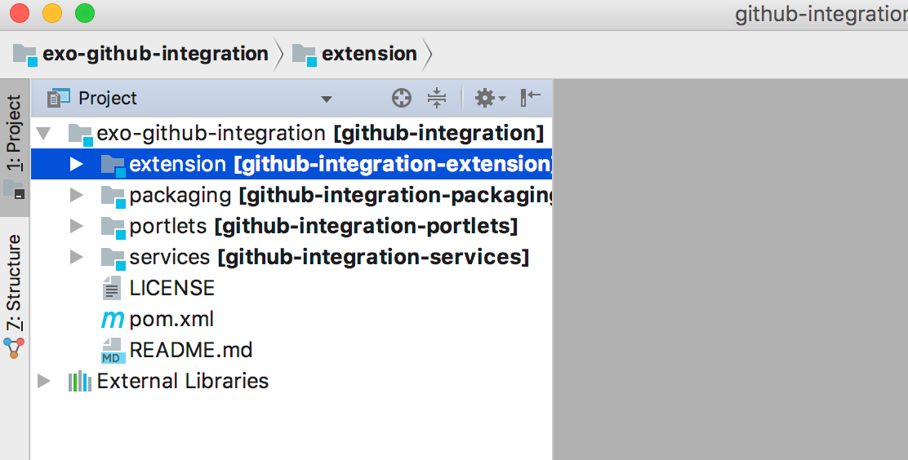This screenshot has width=908, height=460.
Task: Select the extension module tree row
Action: tap(292, 164)
